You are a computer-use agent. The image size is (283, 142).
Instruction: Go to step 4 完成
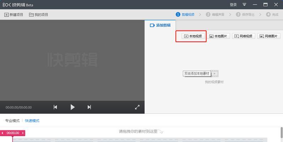point(272,15)
